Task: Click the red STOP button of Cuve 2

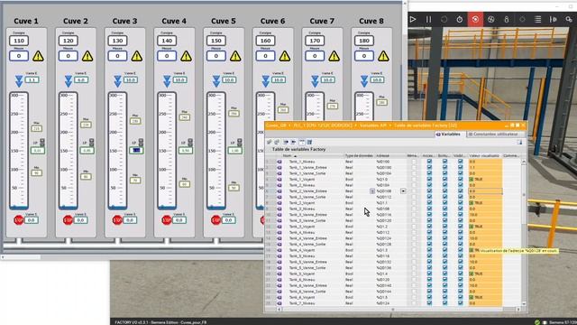Action: 68,220
